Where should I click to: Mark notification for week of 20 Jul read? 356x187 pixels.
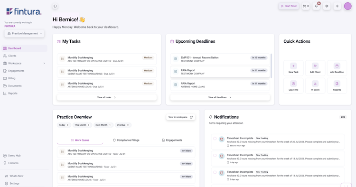215,139
